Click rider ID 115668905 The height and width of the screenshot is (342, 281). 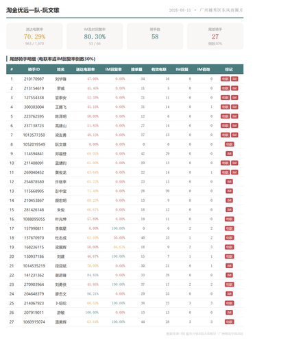pyautogui.click(x=34, y=191)
